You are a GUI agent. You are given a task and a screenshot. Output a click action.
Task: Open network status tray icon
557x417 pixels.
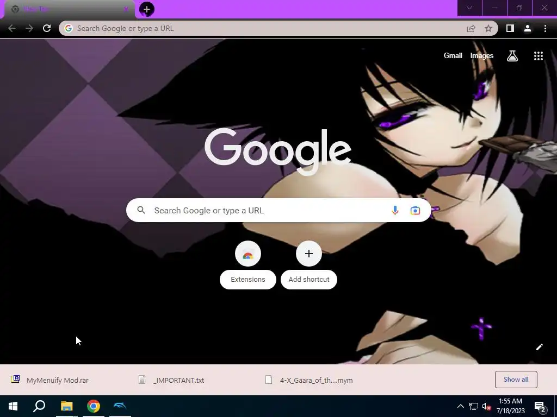474,406
